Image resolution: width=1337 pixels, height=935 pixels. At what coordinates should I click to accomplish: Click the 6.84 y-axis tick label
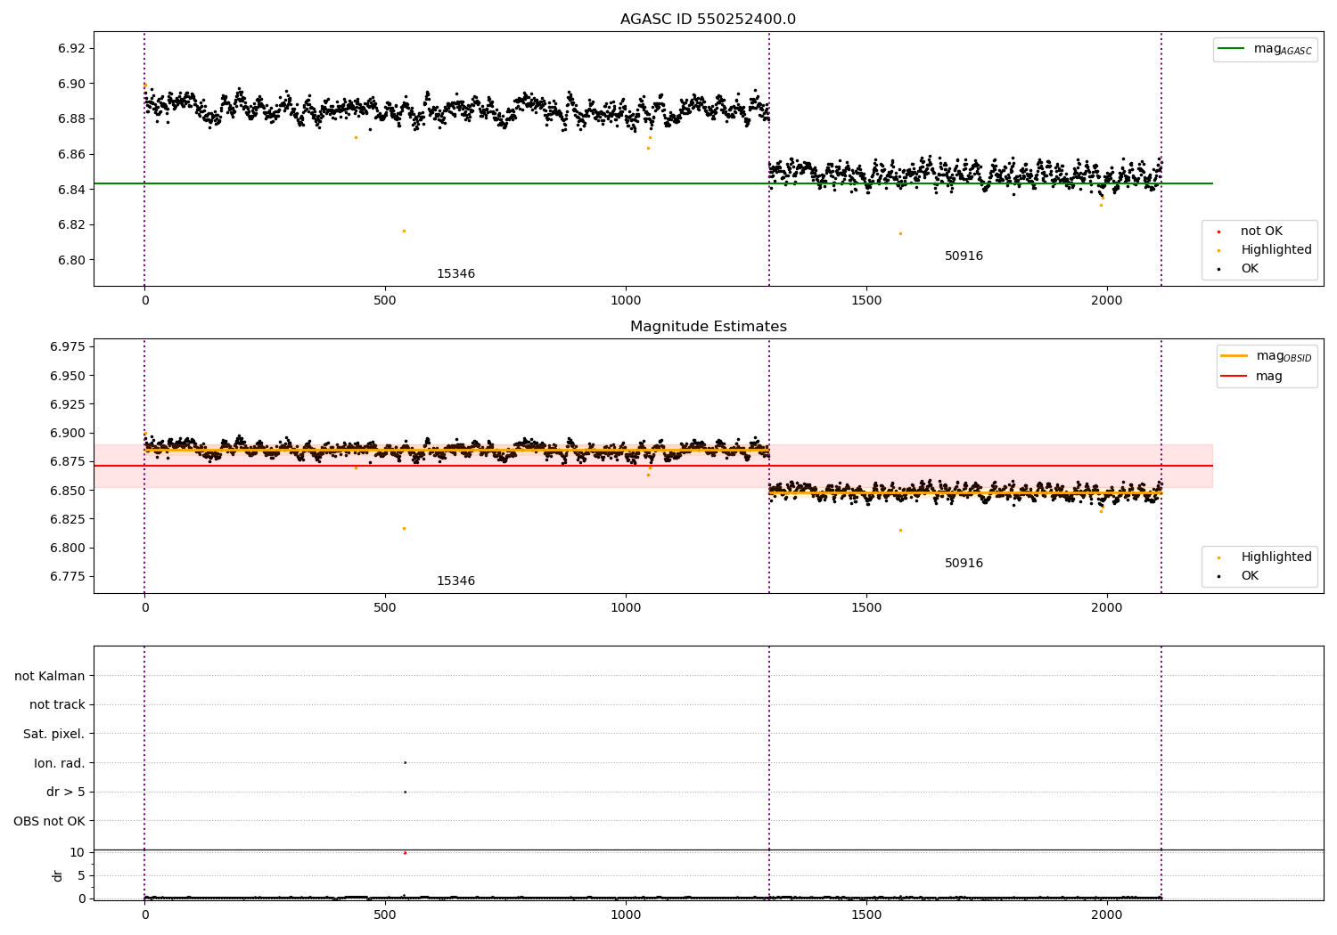[x=72, y=190]
